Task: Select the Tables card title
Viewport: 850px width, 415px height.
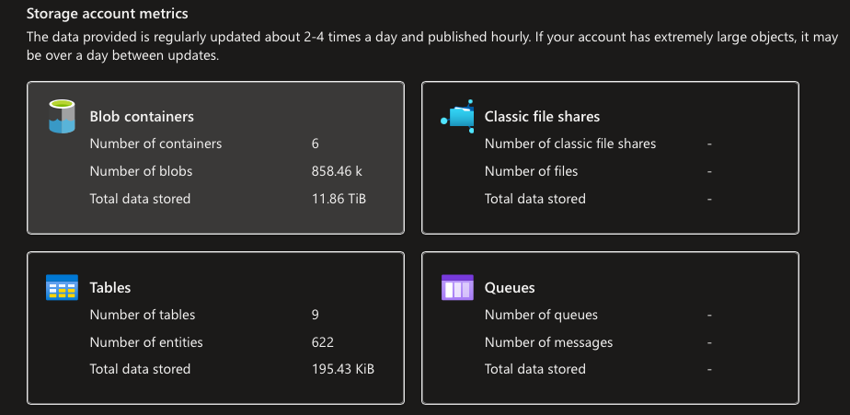Action: [110, 287]
